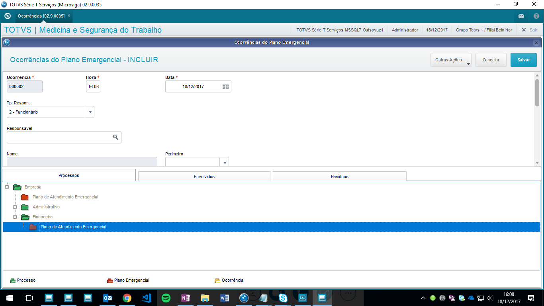Open the Tp. Respon. dropdown arrow
The image size is (544, 306).
pyautogui.click(x=90, y=112)
